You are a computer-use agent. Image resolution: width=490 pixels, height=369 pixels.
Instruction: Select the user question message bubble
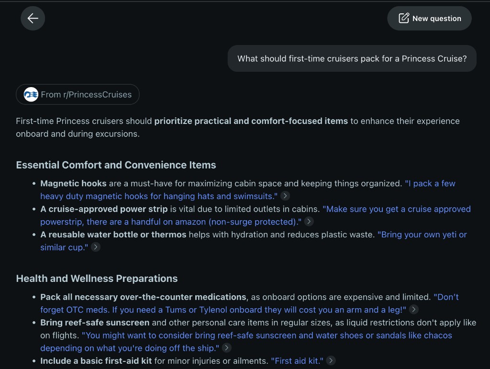tap(352, 58)
